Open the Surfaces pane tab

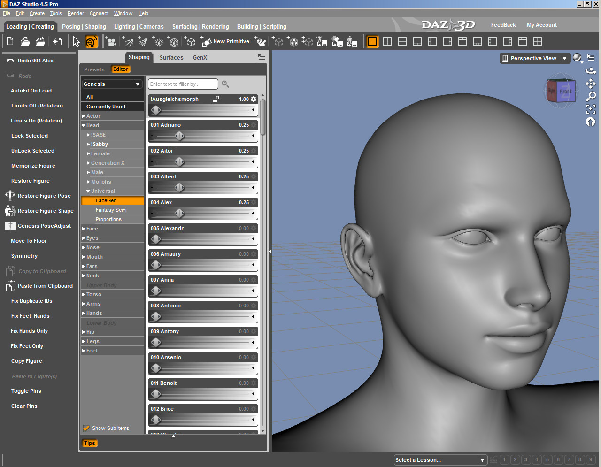click(171, 57)
